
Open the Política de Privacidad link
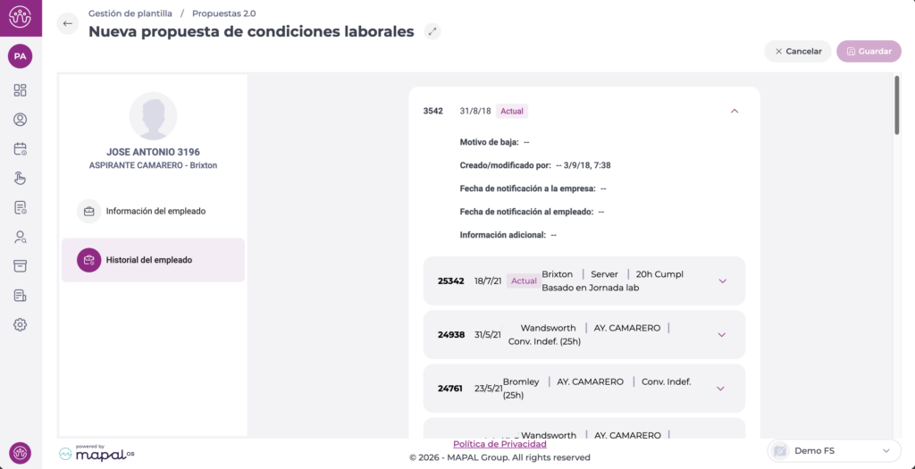click(499, 444)
